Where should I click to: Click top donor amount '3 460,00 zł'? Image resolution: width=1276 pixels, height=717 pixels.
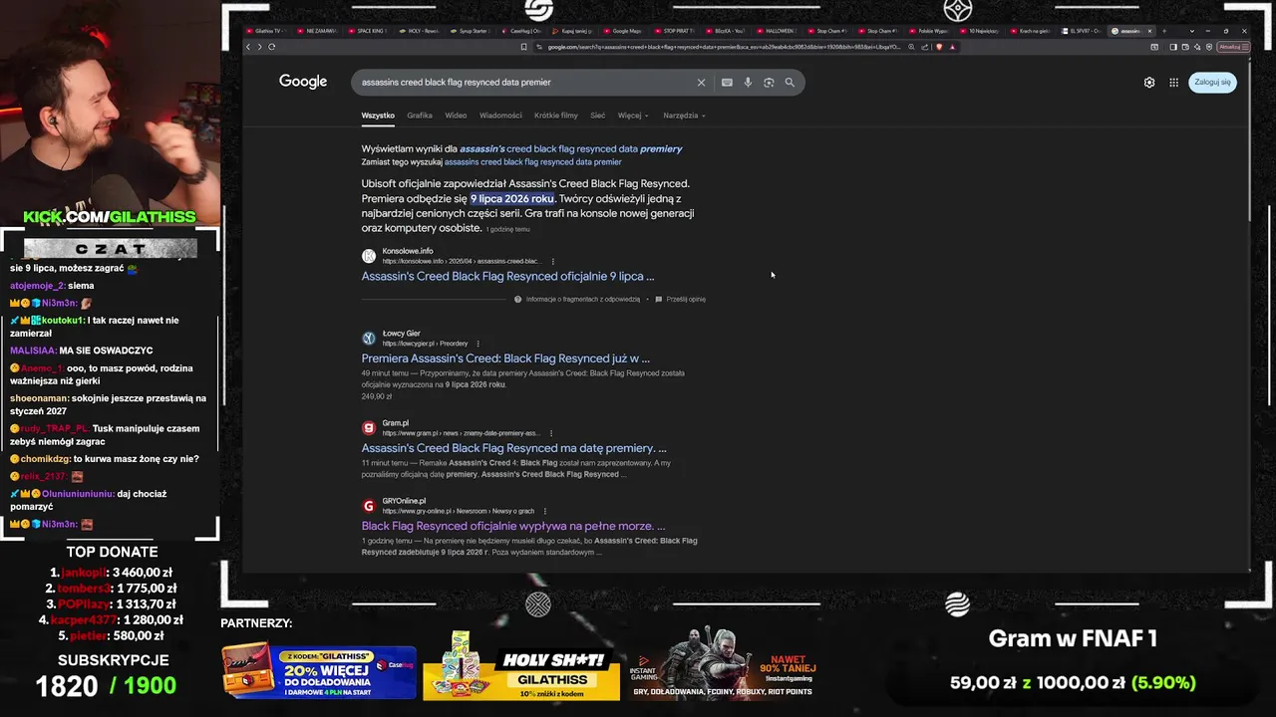pos(141,573)
